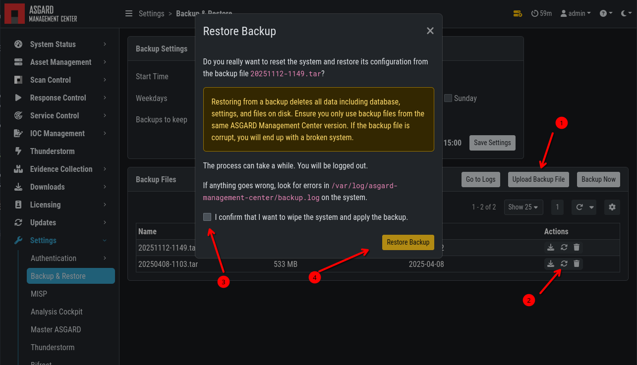Click the Asset Management server icon
Viewport: 637px width, 365px height.
(x=18, y=62)
